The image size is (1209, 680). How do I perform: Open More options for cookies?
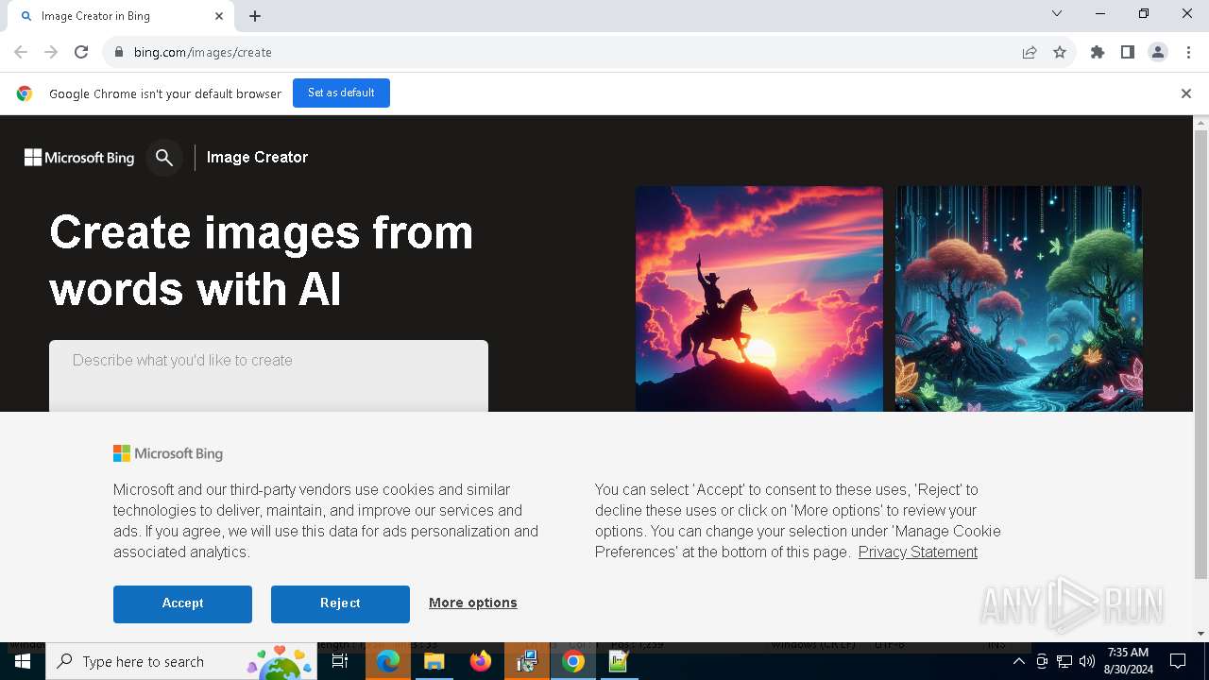pyautogui.click(x=473, y=603)
